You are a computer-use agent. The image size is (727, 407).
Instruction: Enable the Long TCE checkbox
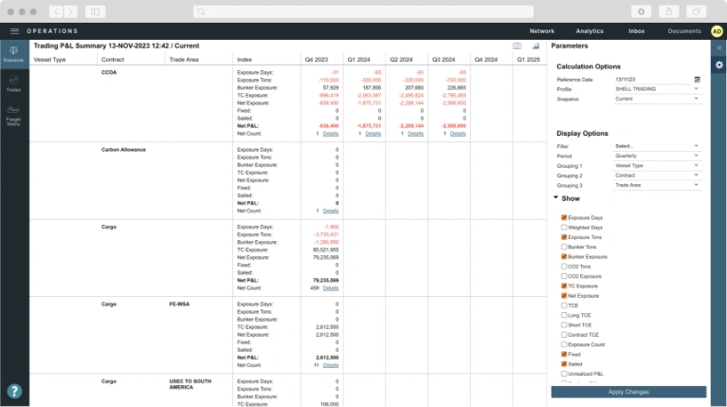[x=564, y=315]
